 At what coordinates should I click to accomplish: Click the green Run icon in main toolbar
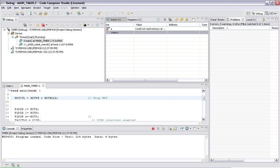coord(79,13)
